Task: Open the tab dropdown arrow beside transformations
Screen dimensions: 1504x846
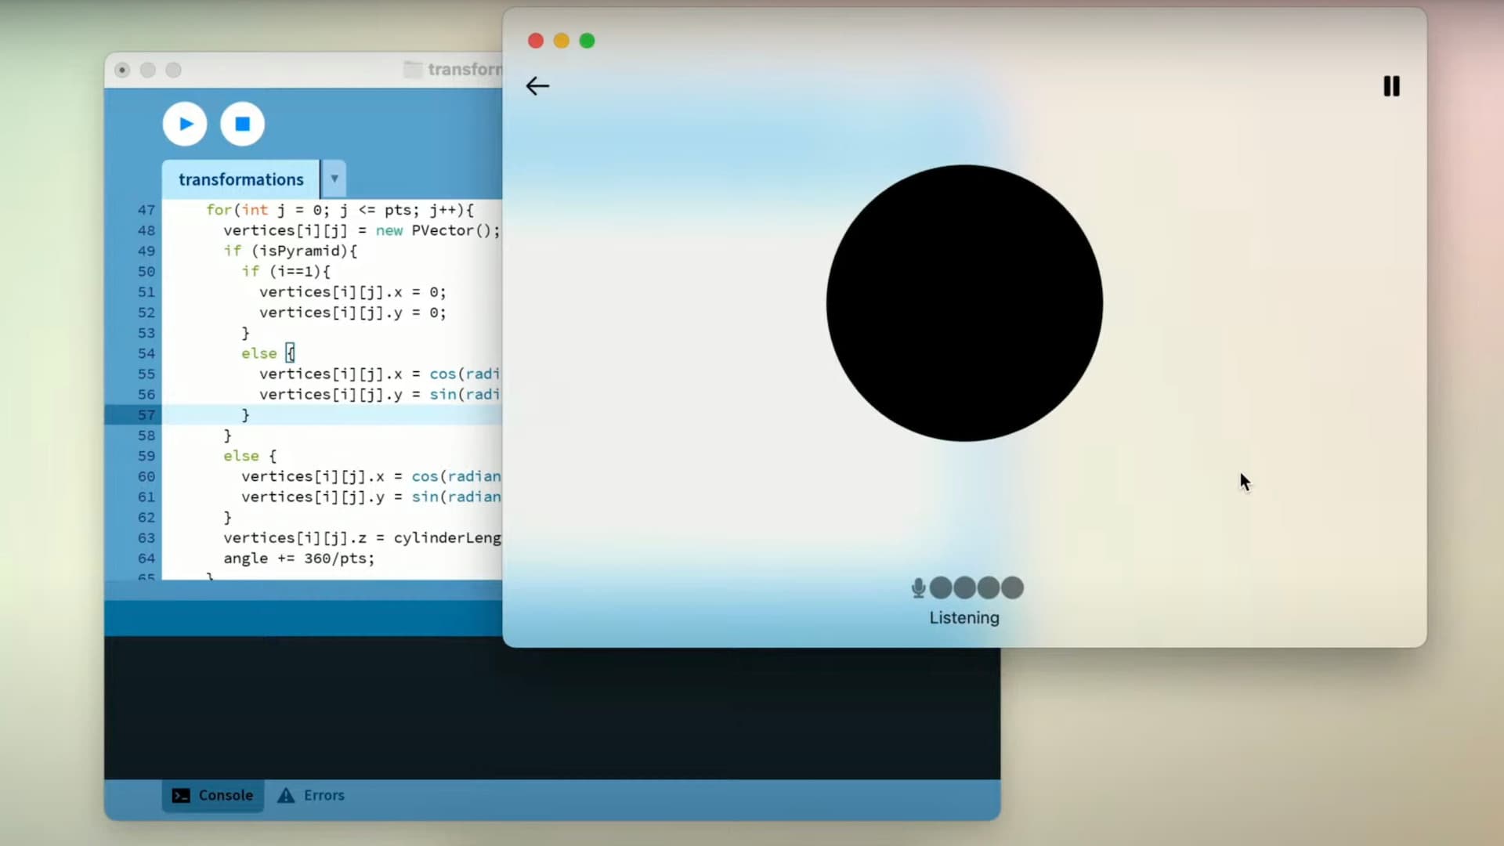Action: 334,179
